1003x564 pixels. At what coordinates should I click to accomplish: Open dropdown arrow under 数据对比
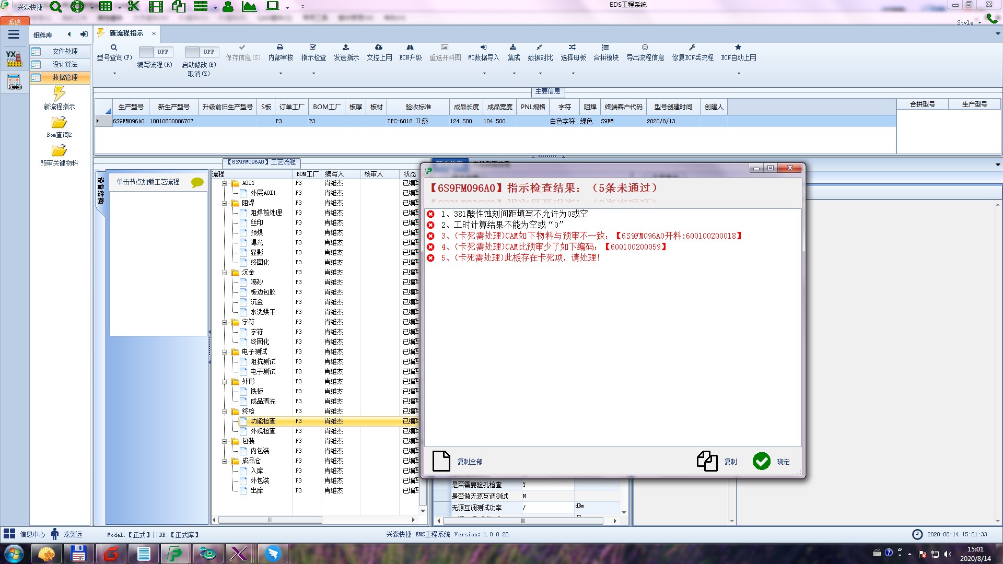[540, 74]
